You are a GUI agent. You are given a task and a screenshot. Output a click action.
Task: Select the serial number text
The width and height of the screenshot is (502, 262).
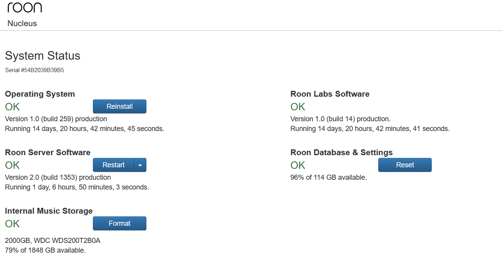point(34,70)
